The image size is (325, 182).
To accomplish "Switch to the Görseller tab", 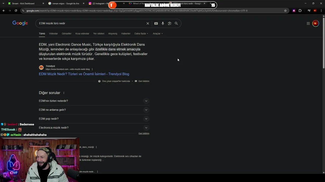I will [x=67, y=34].
